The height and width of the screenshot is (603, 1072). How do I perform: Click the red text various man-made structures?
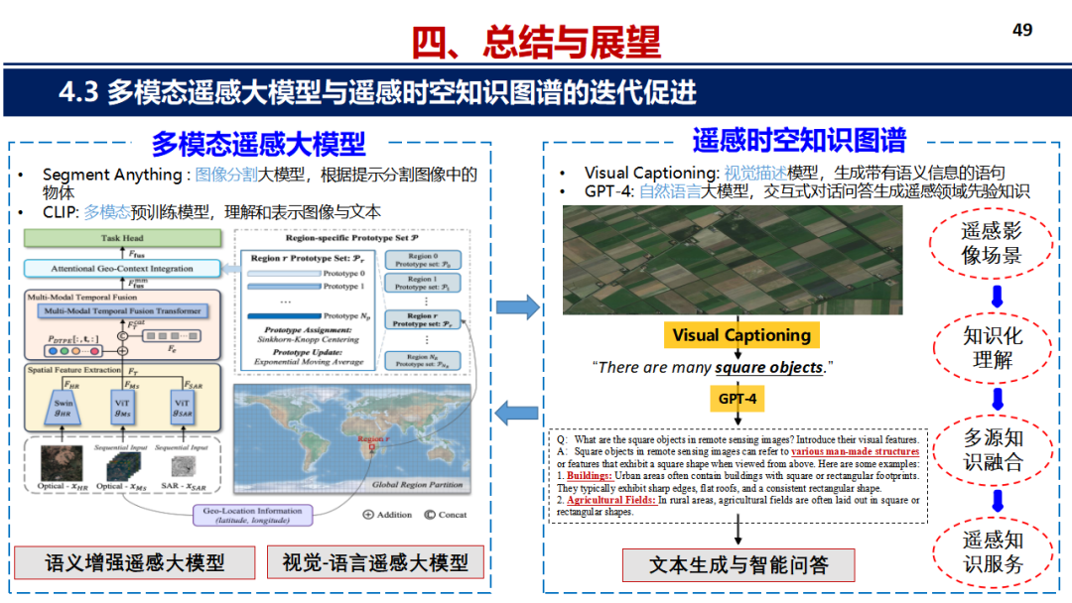point(856,451)
